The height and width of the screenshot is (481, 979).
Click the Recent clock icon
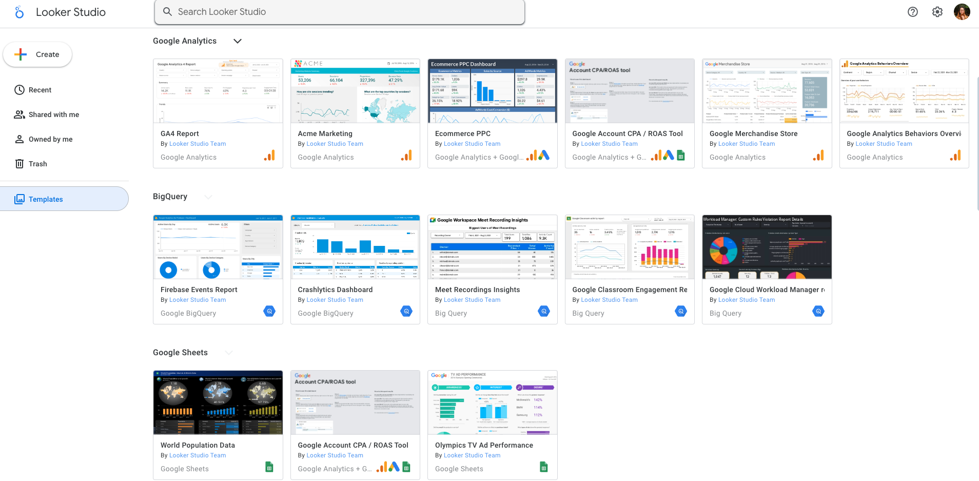(19, 90)
